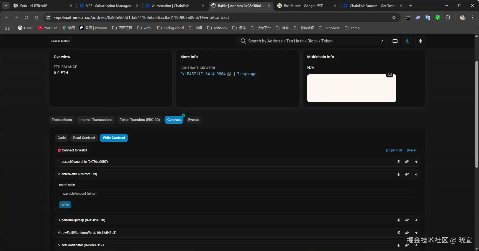The image size is (479, 251).
Task: Open the Chrome three-dot menu
Action: pyautogui.click(x=473, y=17)
